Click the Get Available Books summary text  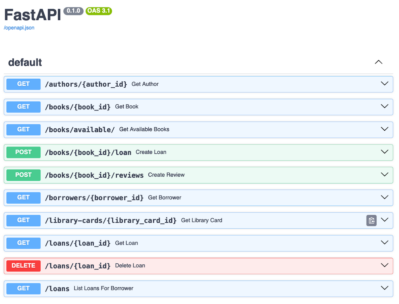tap(144, 129)
